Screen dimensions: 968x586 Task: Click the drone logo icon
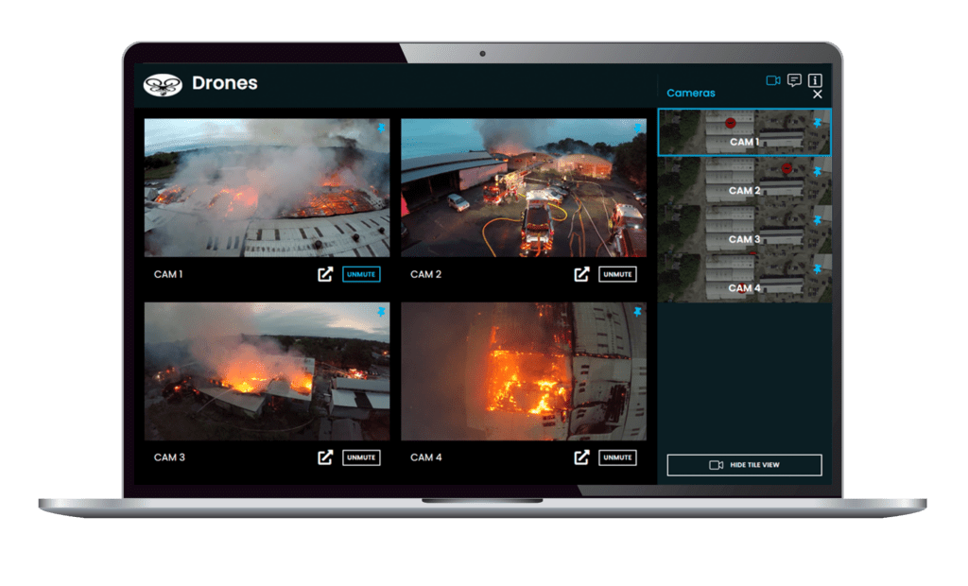pos(163,85)
